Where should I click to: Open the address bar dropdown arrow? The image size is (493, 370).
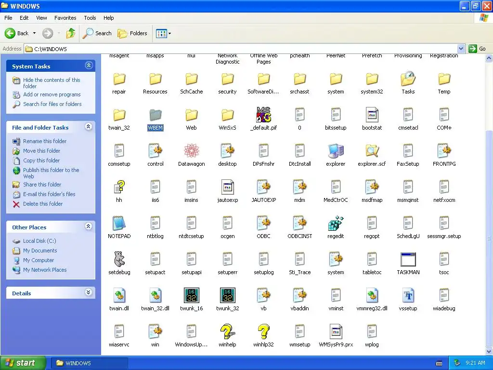coord(461,49)
